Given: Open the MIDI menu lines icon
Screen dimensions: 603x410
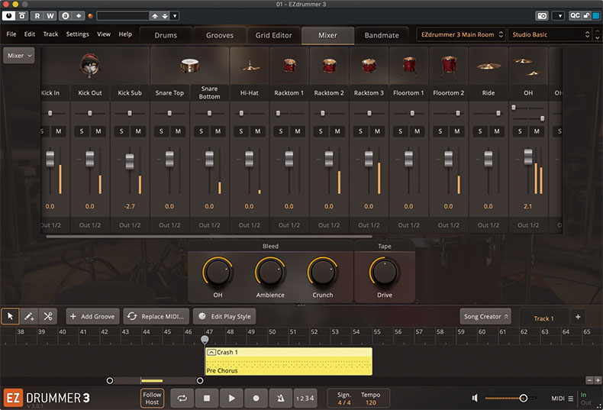Looking at the screenshot, I should click(571, 399).
